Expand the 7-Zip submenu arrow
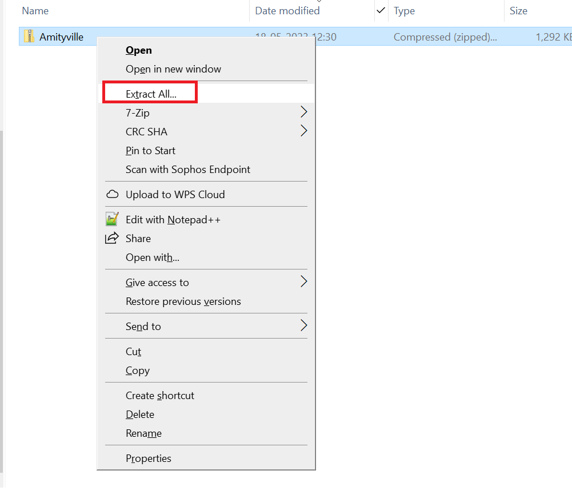Image resolution: width=572 pixels, height=503 pixels. pyautogui.click(x=303, y=112)
